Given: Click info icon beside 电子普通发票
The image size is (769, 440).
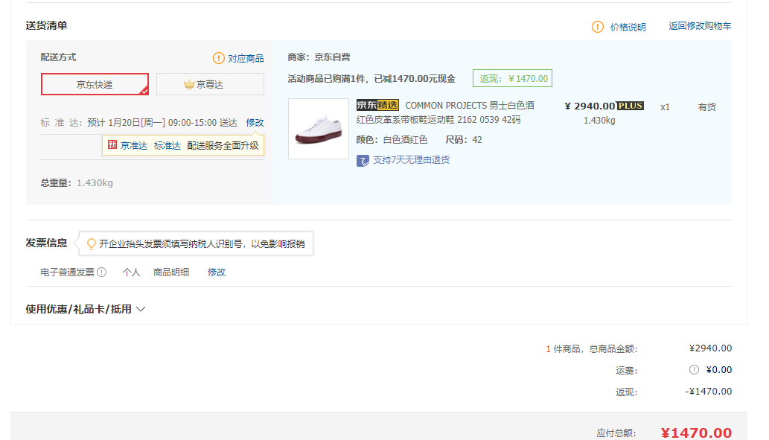Looking at the screenshot, I should click(101, 272).
